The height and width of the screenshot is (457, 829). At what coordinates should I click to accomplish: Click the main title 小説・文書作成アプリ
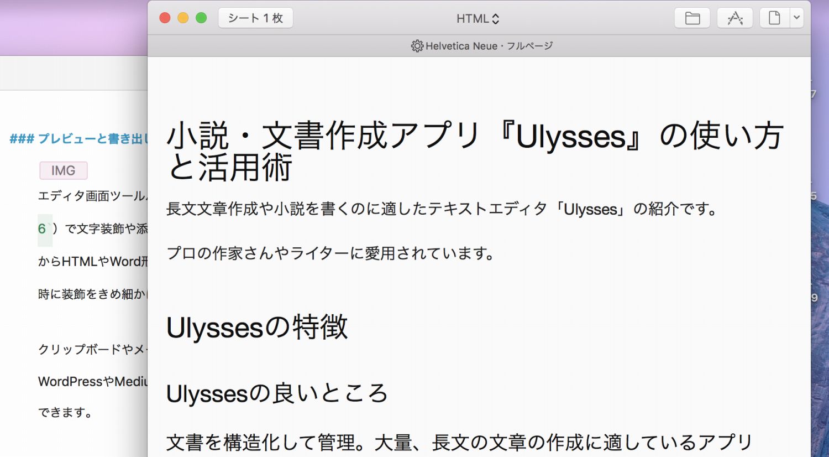(475, 151)
